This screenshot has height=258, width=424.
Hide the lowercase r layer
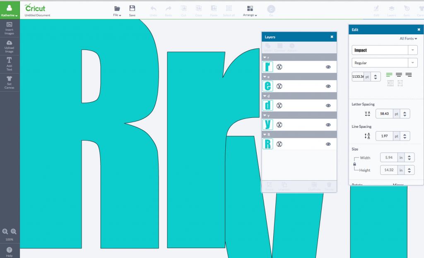[x=328, y=67]
